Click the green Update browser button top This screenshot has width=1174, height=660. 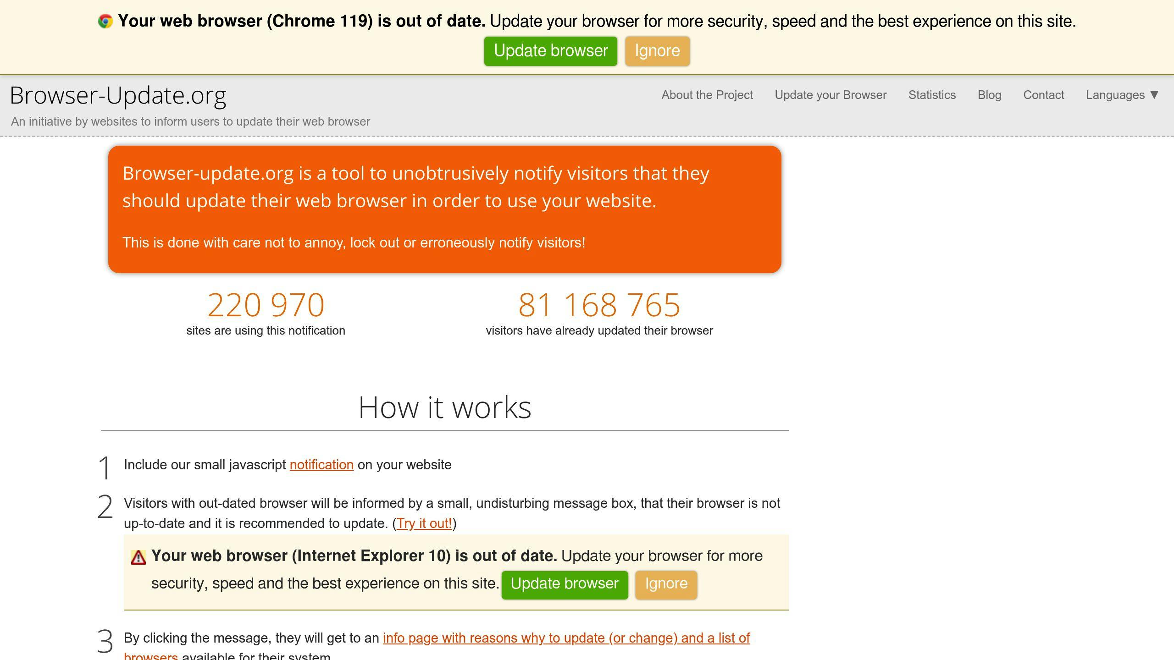[551, 51]
